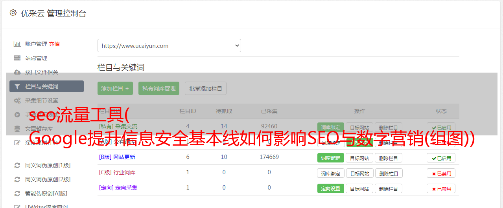The height and width of the screenshot is (208, 503).
Task: Click 删除栏目 in the 定向采集 row
Action: pos(389,188)
